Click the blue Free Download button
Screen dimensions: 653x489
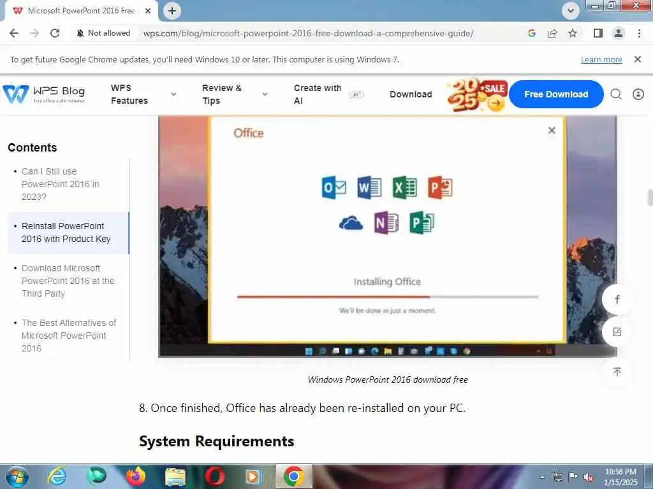556,94
